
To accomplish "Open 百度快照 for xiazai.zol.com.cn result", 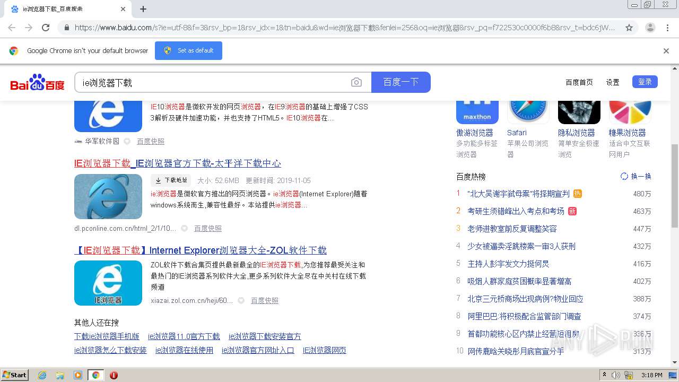I will tap(265, 300).
